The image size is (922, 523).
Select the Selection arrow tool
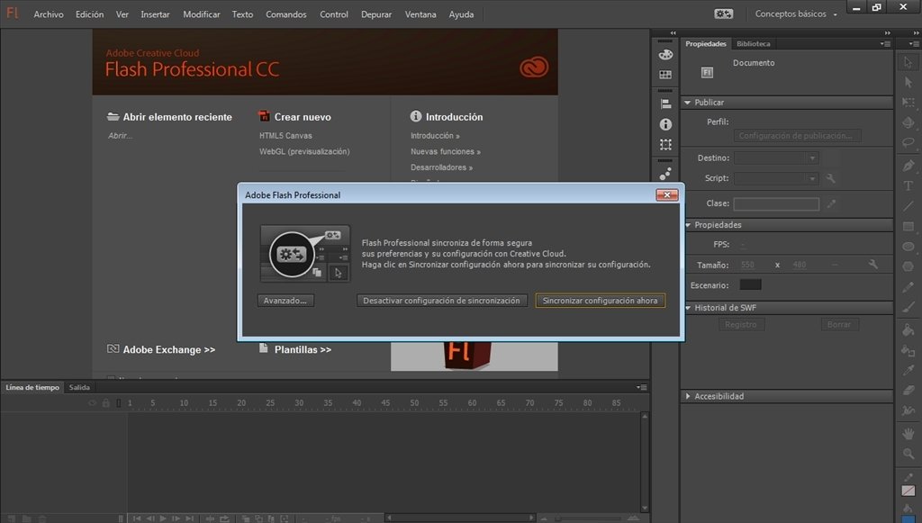(x=908, y=62)
